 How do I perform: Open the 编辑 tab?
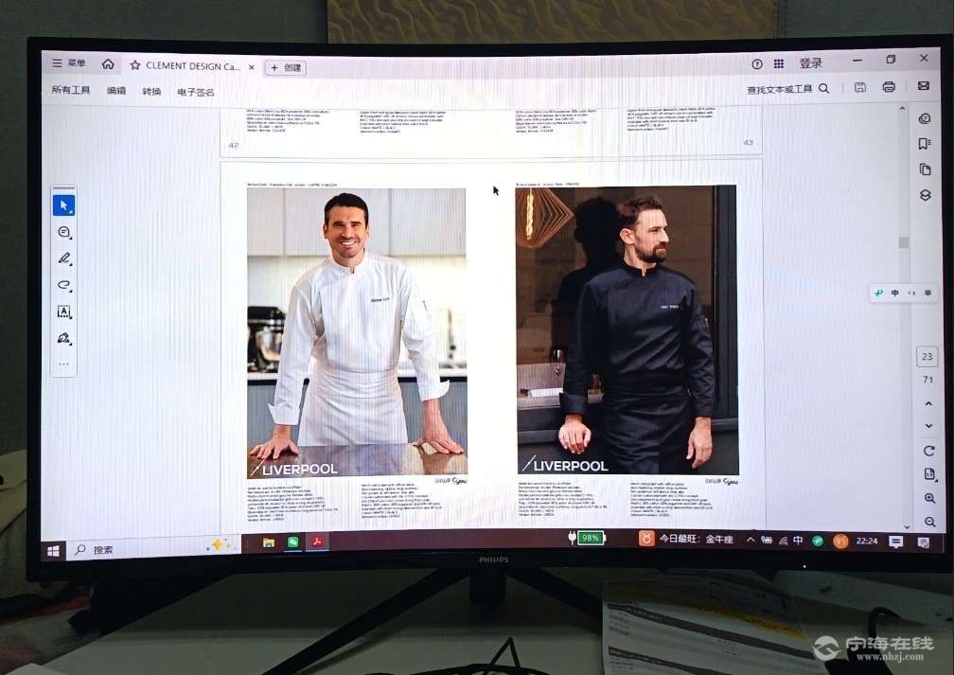click(116, 91)
